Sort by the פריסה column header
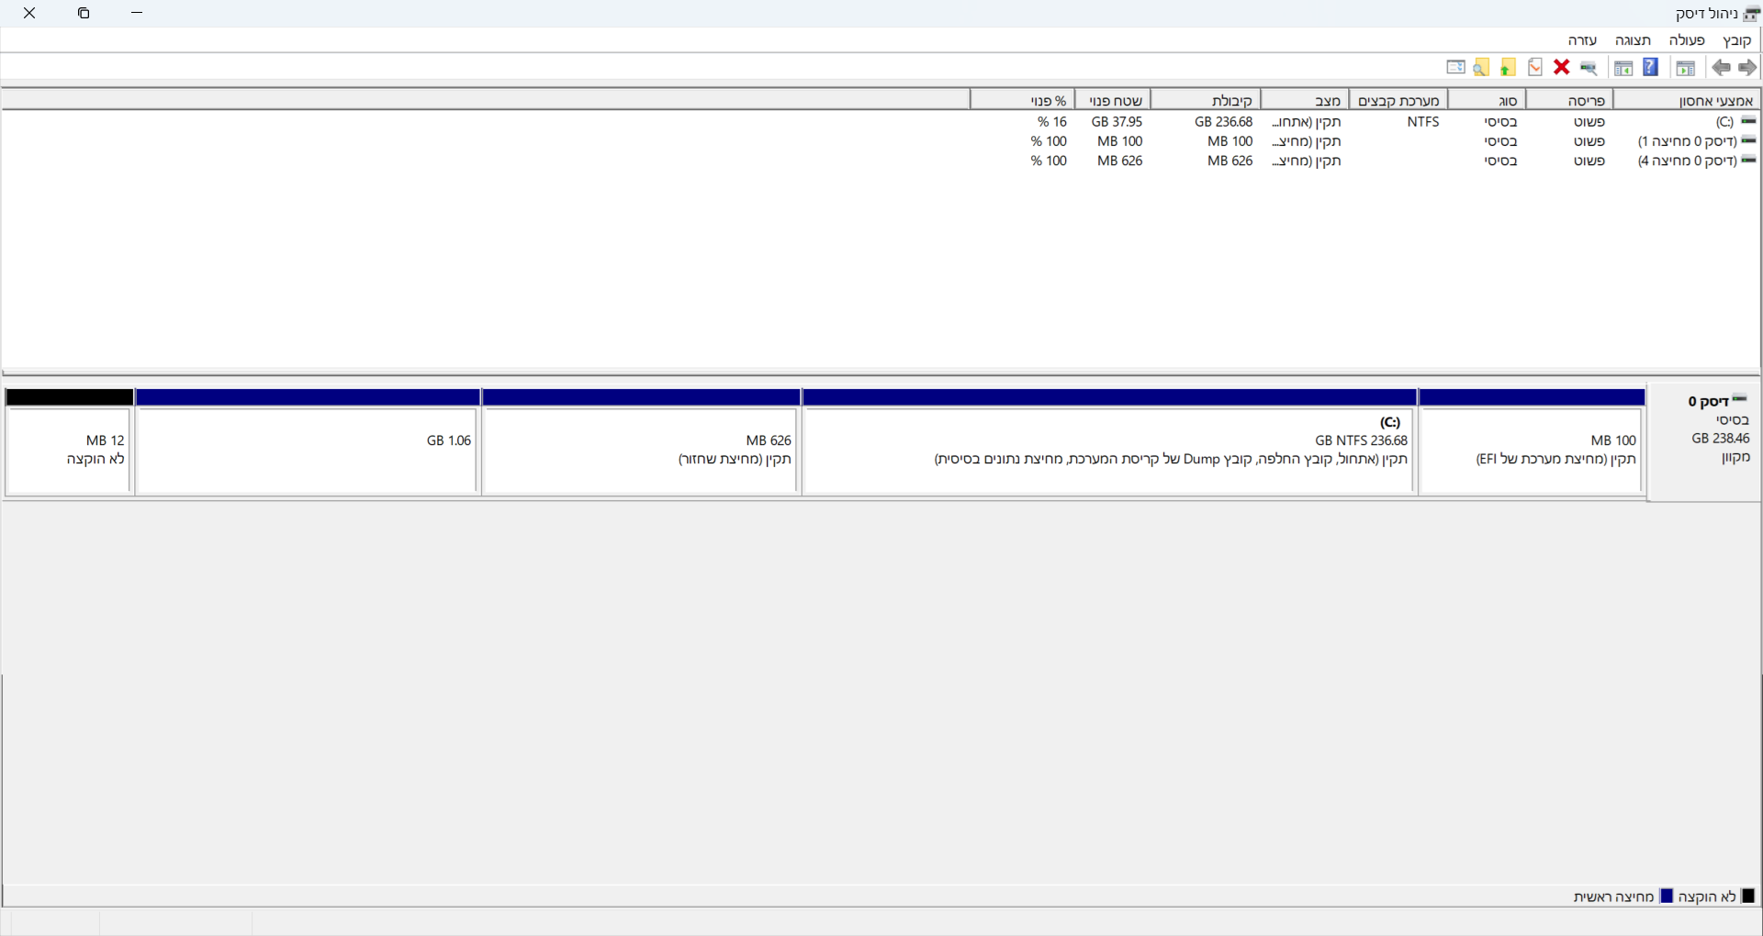The width and height of the screenshot is (1763, 936). [x=1569, y=100]
